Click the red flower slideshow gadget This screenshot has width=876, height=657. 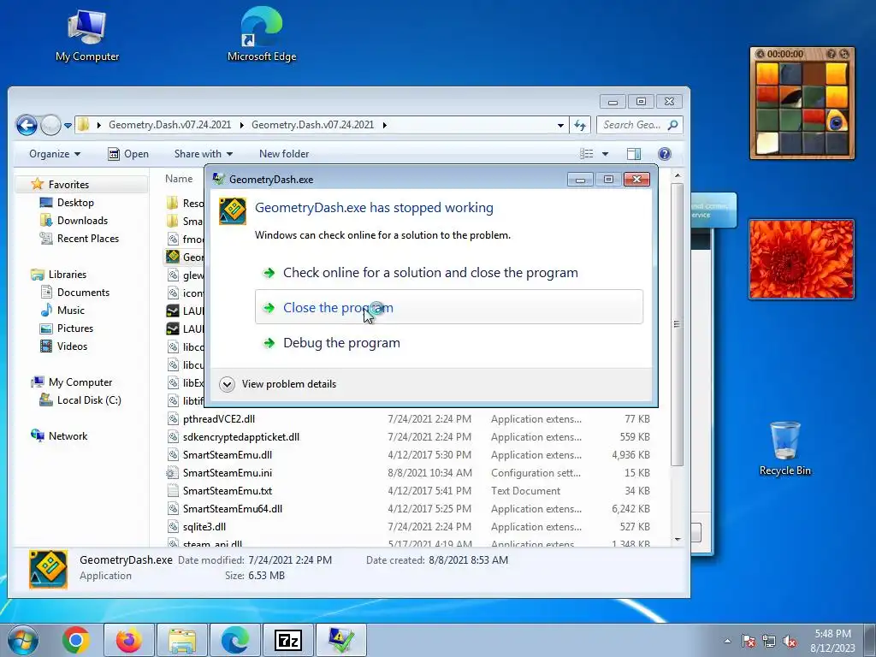coord(801,259)
